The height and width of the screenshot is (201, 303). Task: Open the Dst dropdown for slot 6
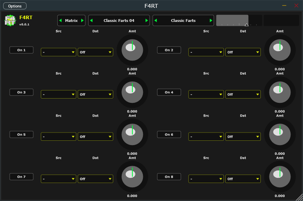point(243,136)
